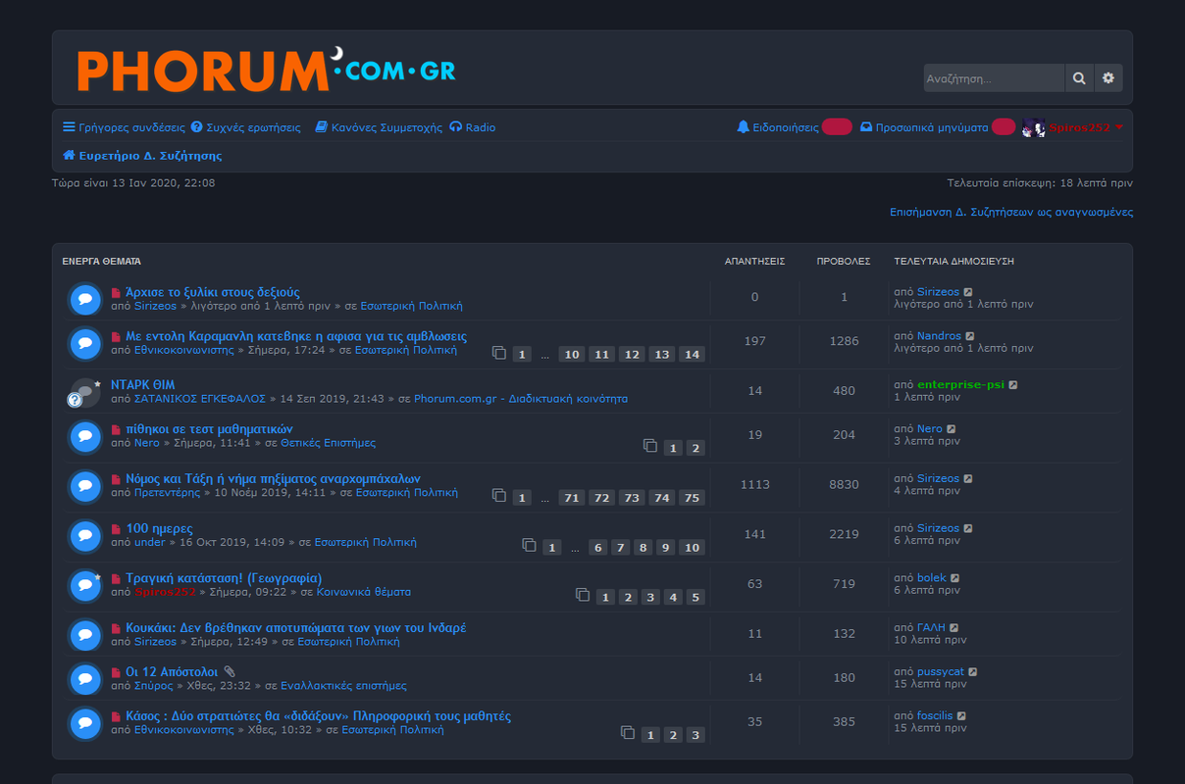View latest post by ΓΑΛΗ
Image resolution: width=1185 pixels, height=784 pixels.
(x=953, y=628)
